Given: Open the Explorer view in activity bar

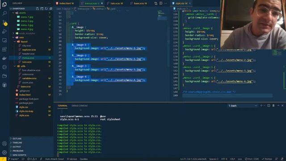Looking at the screenshot, I should [4, 4].
